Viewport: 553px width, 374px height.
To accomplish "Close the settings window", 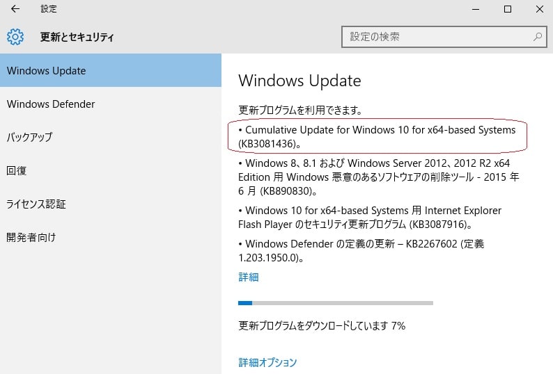I will coord(539,9).
